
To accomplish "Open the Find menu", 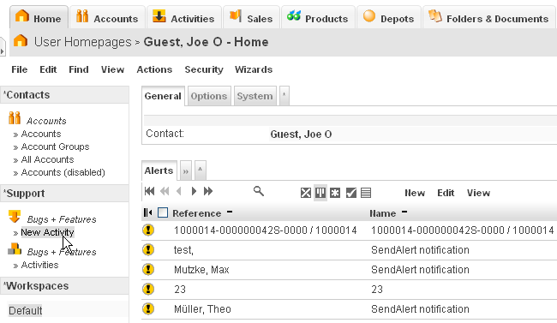I will coord(79,69).
